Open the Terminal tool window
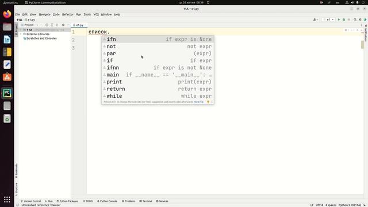The height and width of the screenshot is (207, 368). (x=145, y=201)
